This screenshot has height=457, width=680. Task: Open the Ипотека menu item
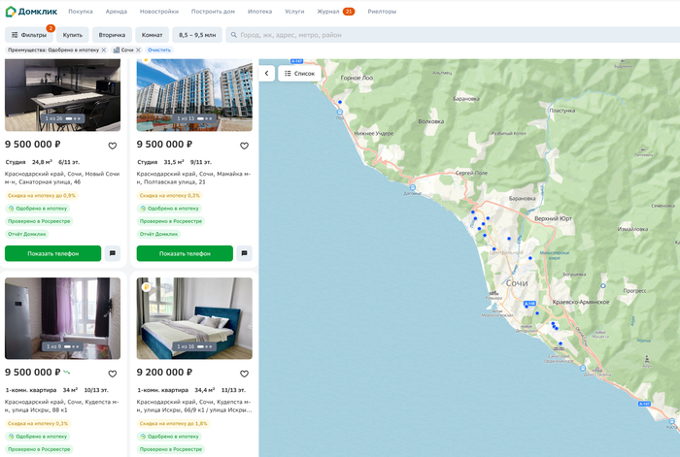tap(259, 11)
